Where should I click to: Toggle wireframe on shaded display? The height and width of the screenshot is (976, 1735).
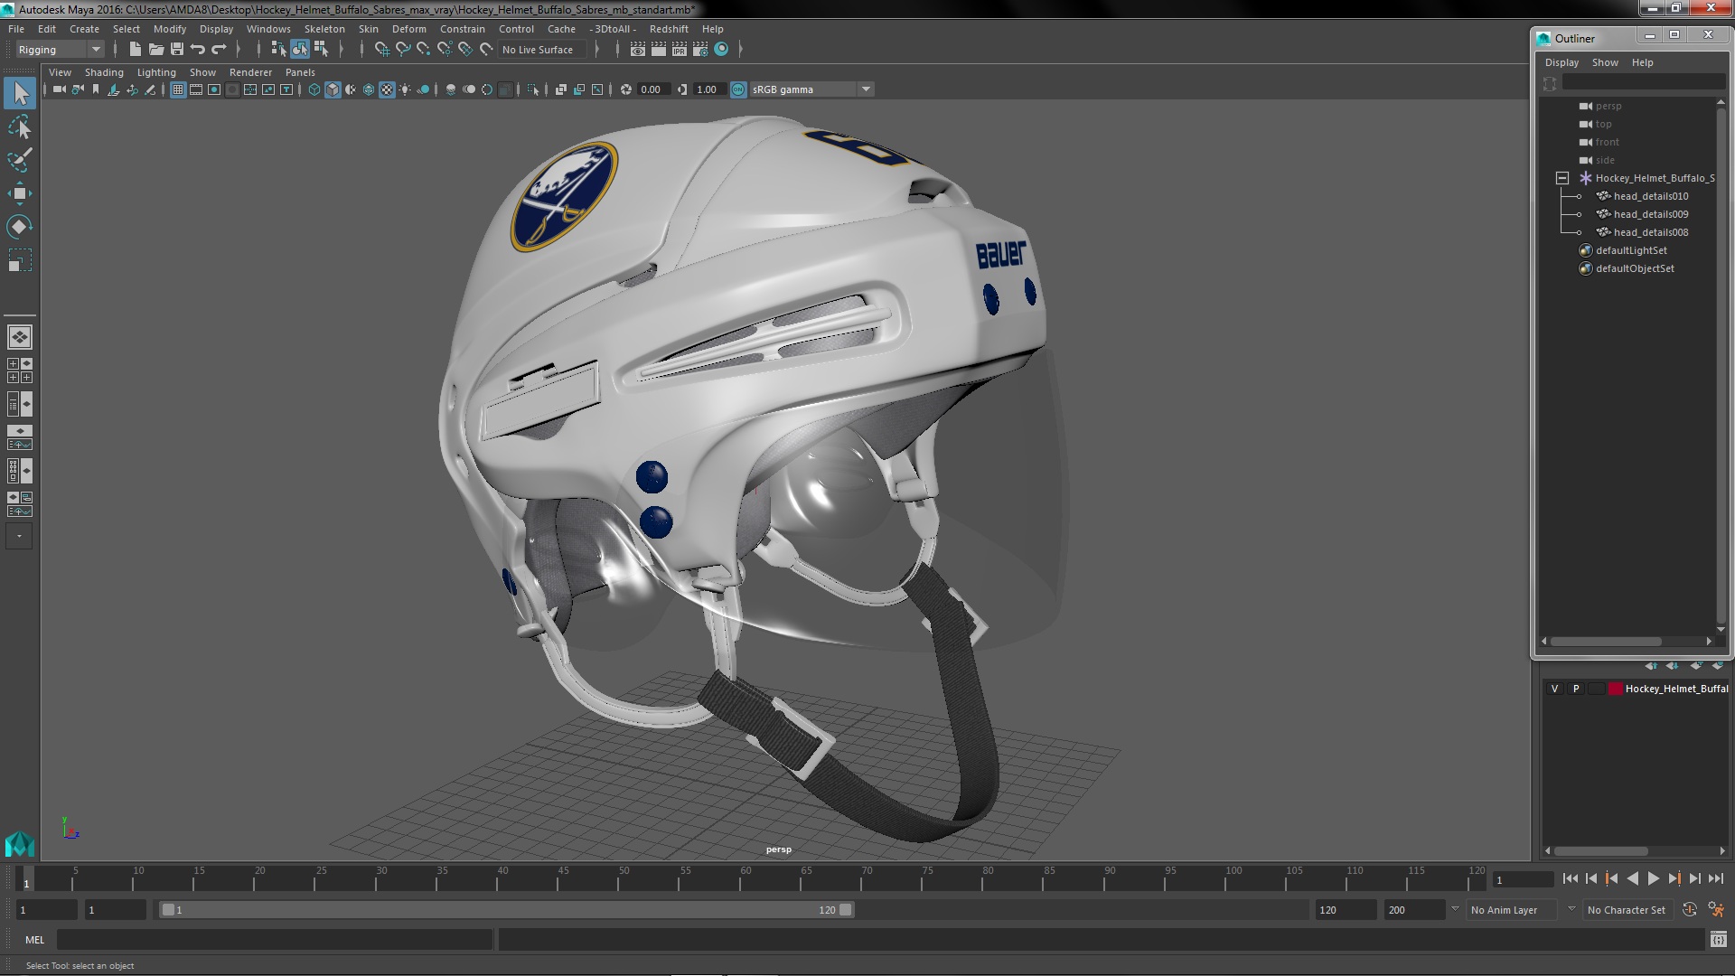[369, 89]
